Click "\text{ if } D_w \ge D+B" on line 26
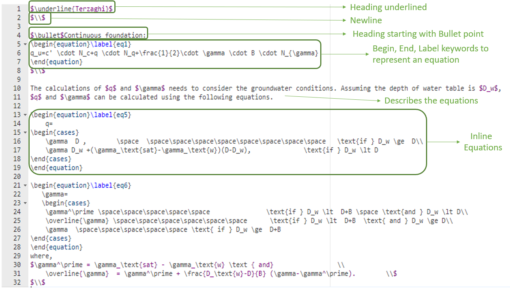This screenshot has height=288, width=510. 236,229
